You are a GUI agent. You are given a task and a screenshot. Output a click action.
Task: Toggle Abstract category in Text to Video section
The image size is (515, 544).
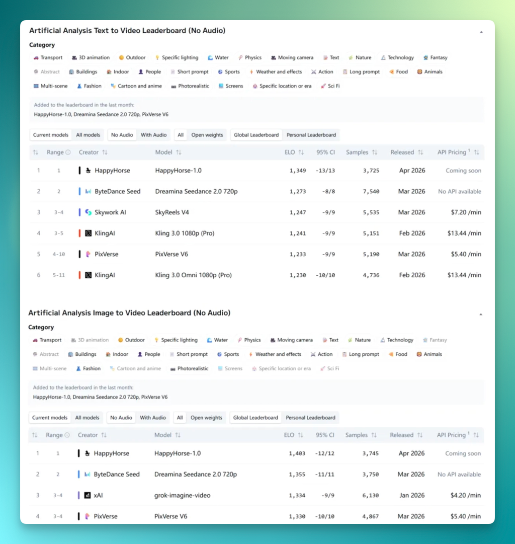click(x=46, y=72)
